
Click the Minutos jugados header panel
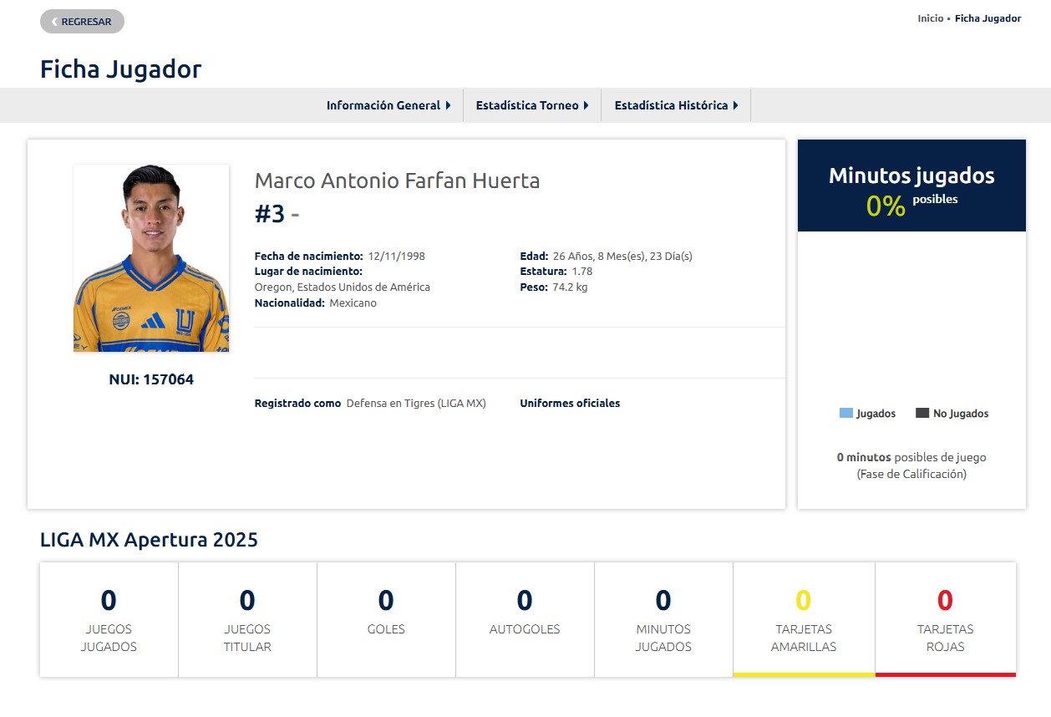pyautogui.click(x=911, y=186)
